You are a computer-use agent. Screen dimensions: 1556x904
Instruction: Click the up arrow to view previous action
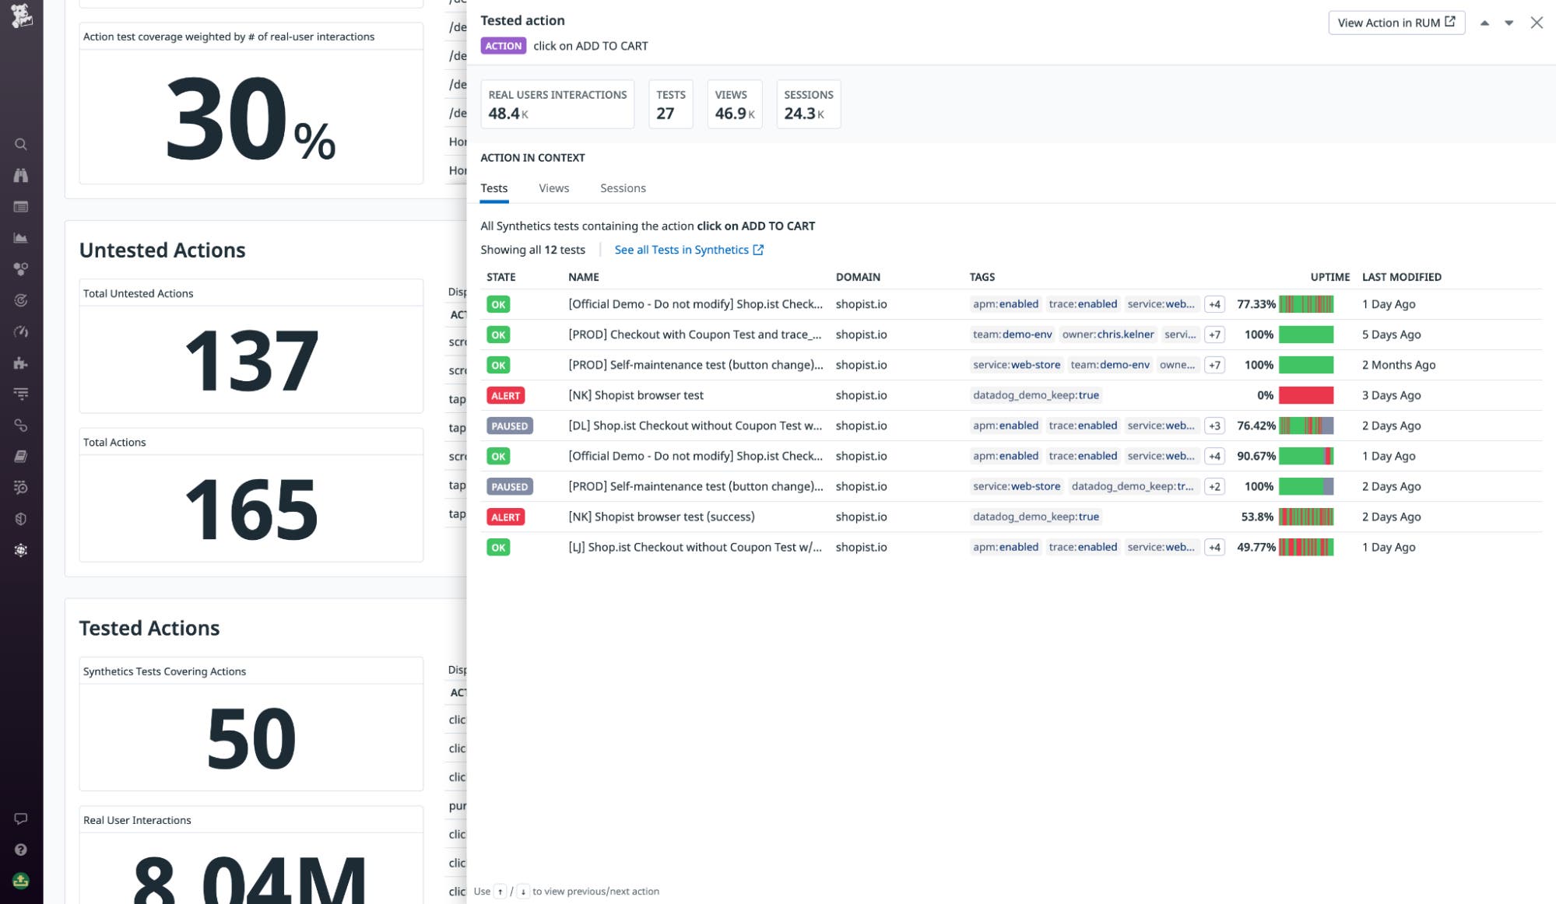click(x=1484, y=23)
